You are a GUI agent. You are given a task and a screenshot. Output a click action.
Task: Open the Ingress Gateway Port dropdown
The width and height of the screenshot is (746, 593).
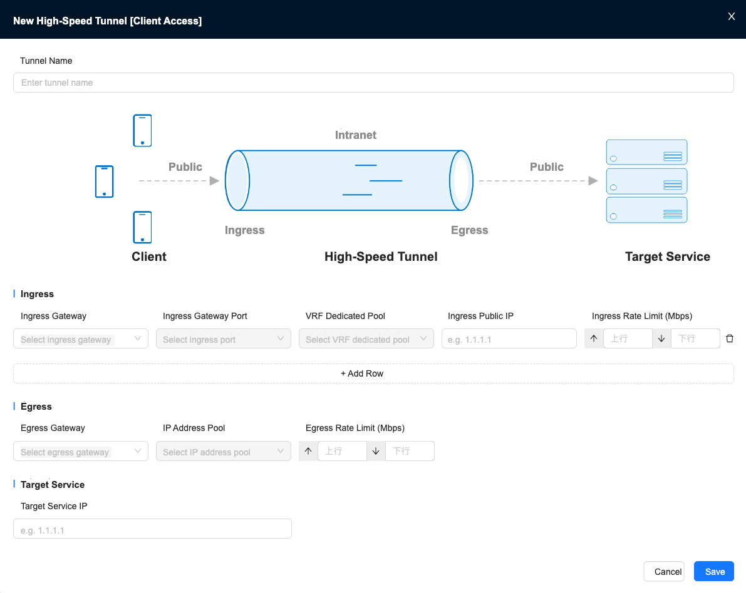[x=223, y=339]
